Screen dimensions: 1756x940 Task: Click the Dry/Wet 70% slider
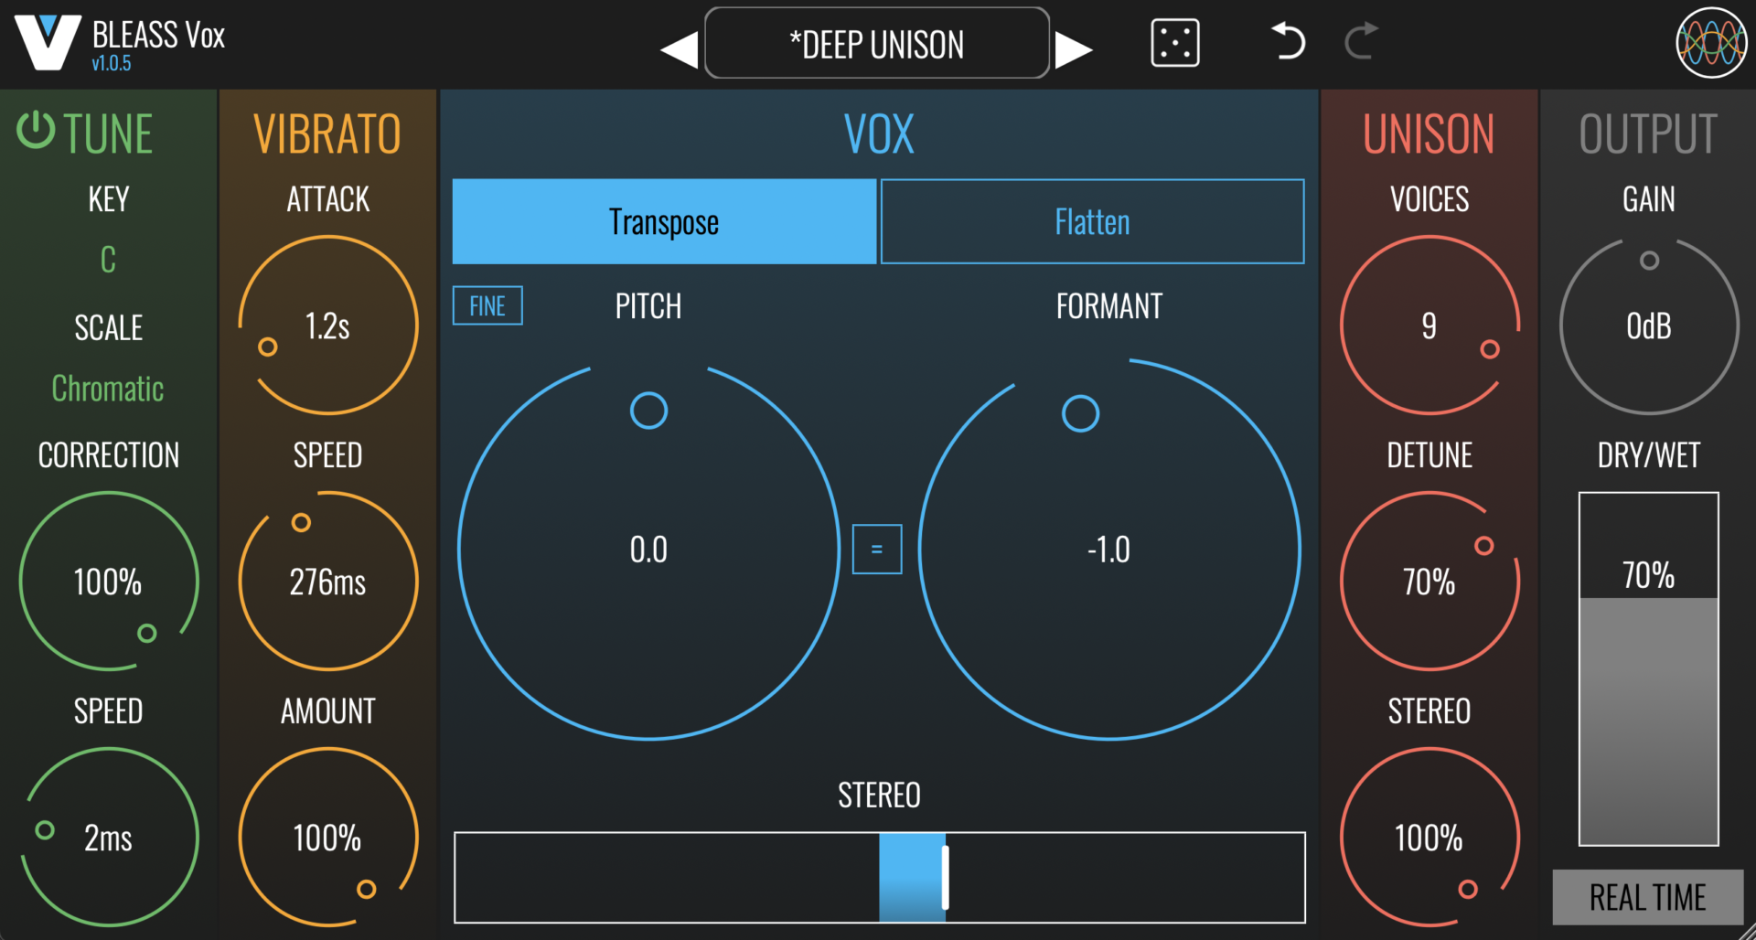(1648, 668)
